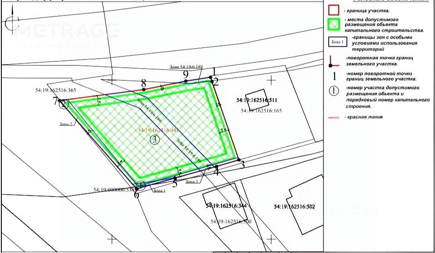Click the black turning point dot at point 8

(143, 89)
